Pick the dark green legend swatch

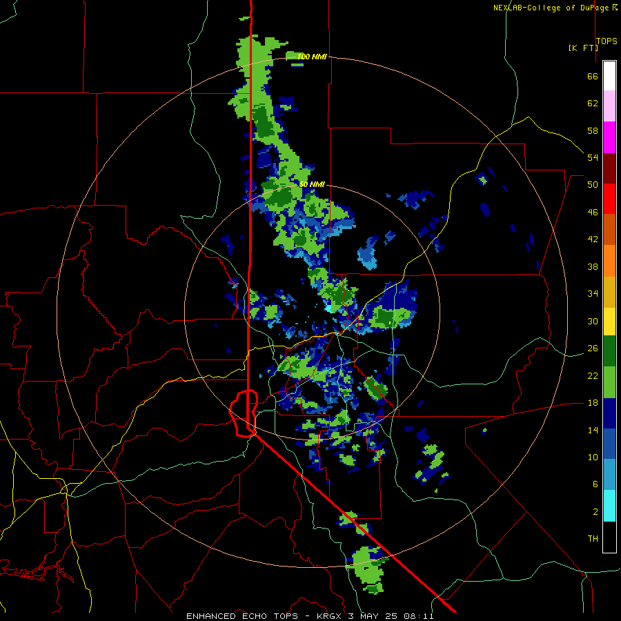pyautogui.click(x=609, y=351)
